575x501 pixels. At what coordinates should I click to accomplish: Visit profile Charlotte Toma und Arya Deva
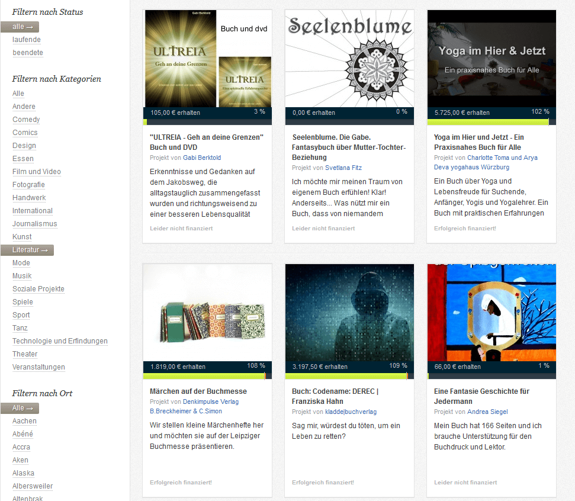coord(486,162)
